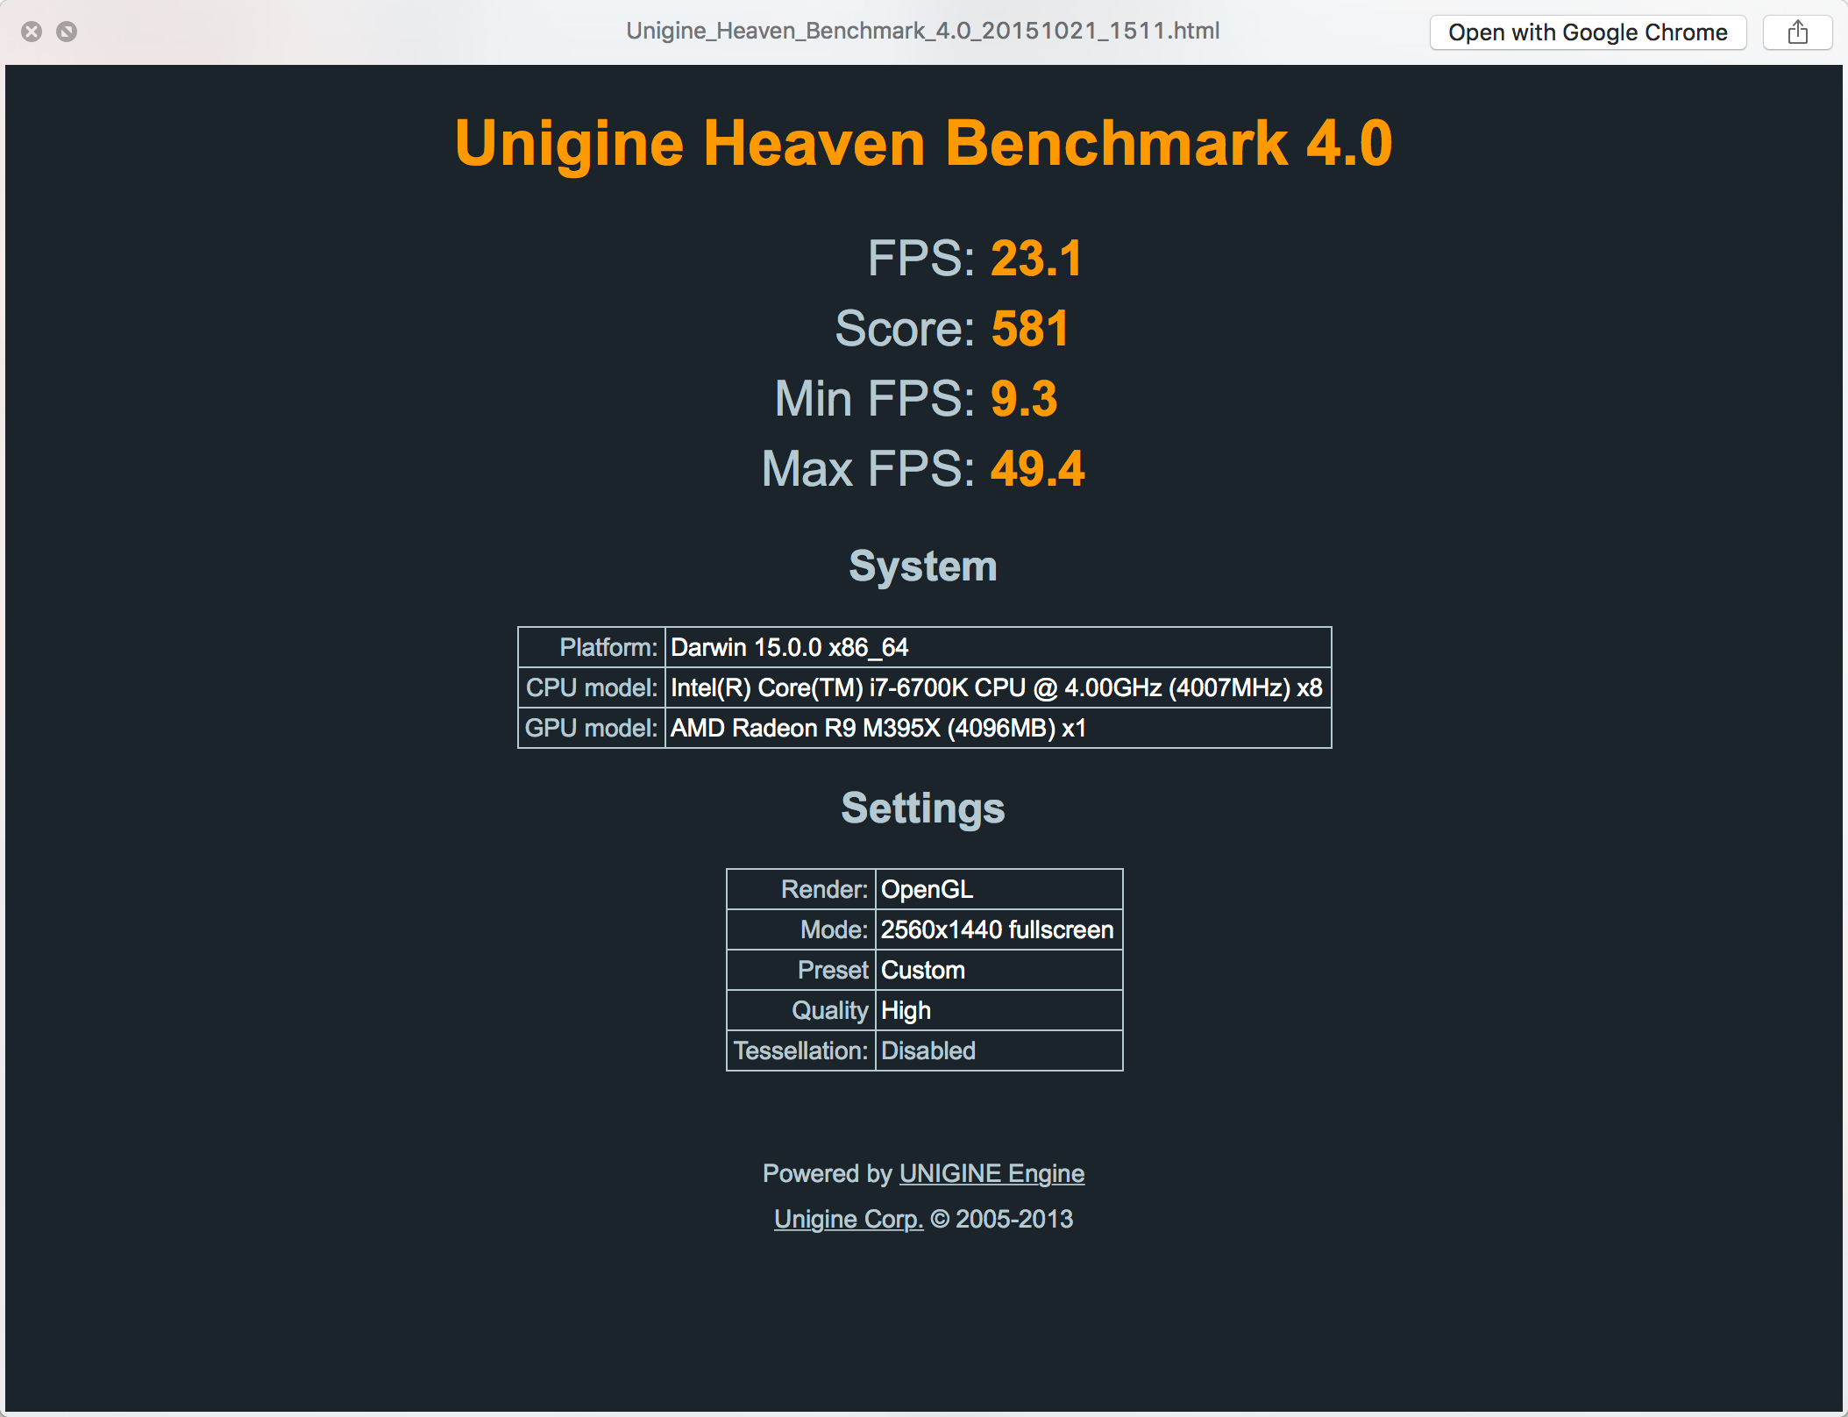Select the Score value 581
This screenshot has height=1417, width=1848.
pyautogui.click(x=1029, y=329)
